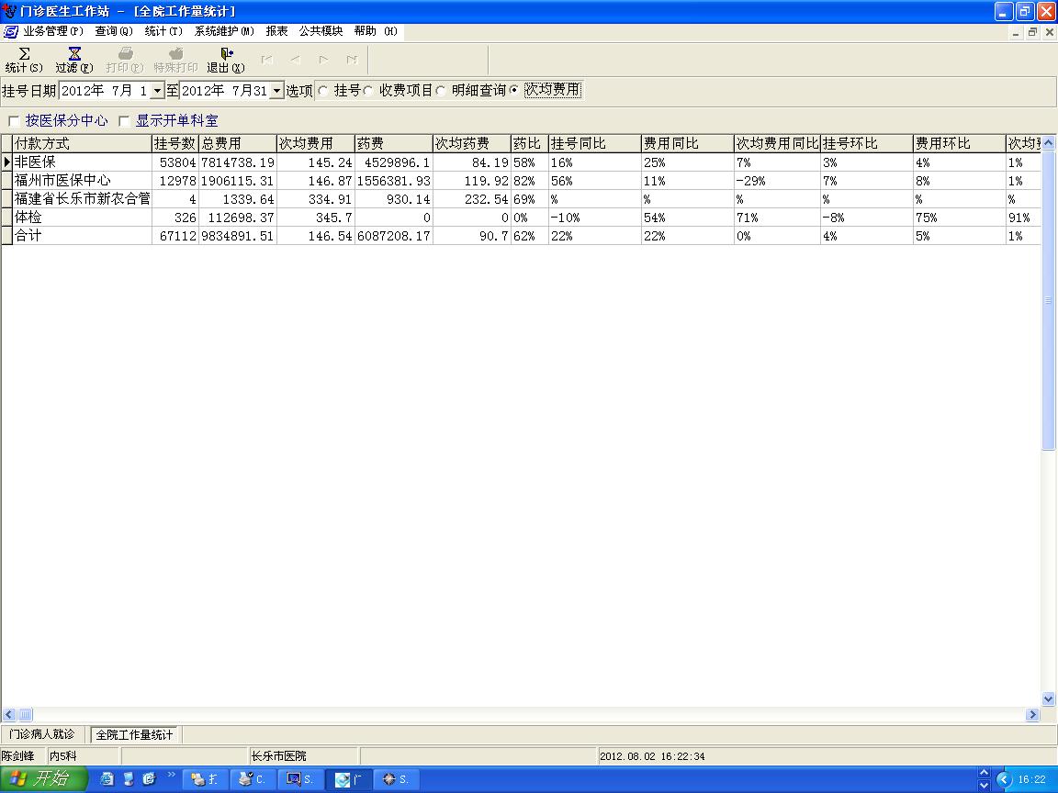
Task: Click the application logo in title bar
Action: [9, 11]
